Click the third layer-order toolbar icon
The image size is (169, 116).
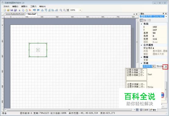49,10
